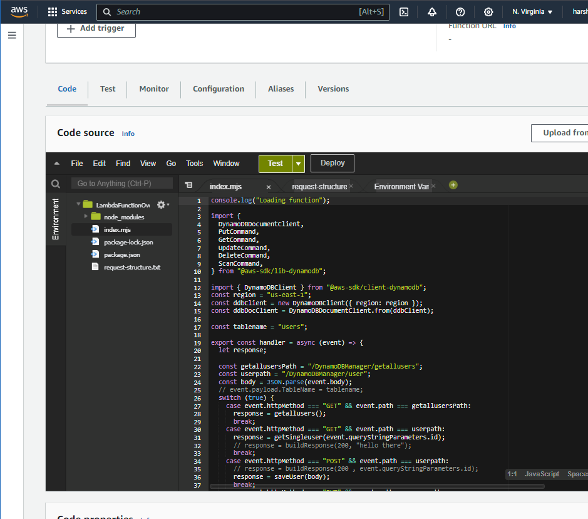Open the help question-mark icon
588x519 pixels.
click(x=460, y=12)
